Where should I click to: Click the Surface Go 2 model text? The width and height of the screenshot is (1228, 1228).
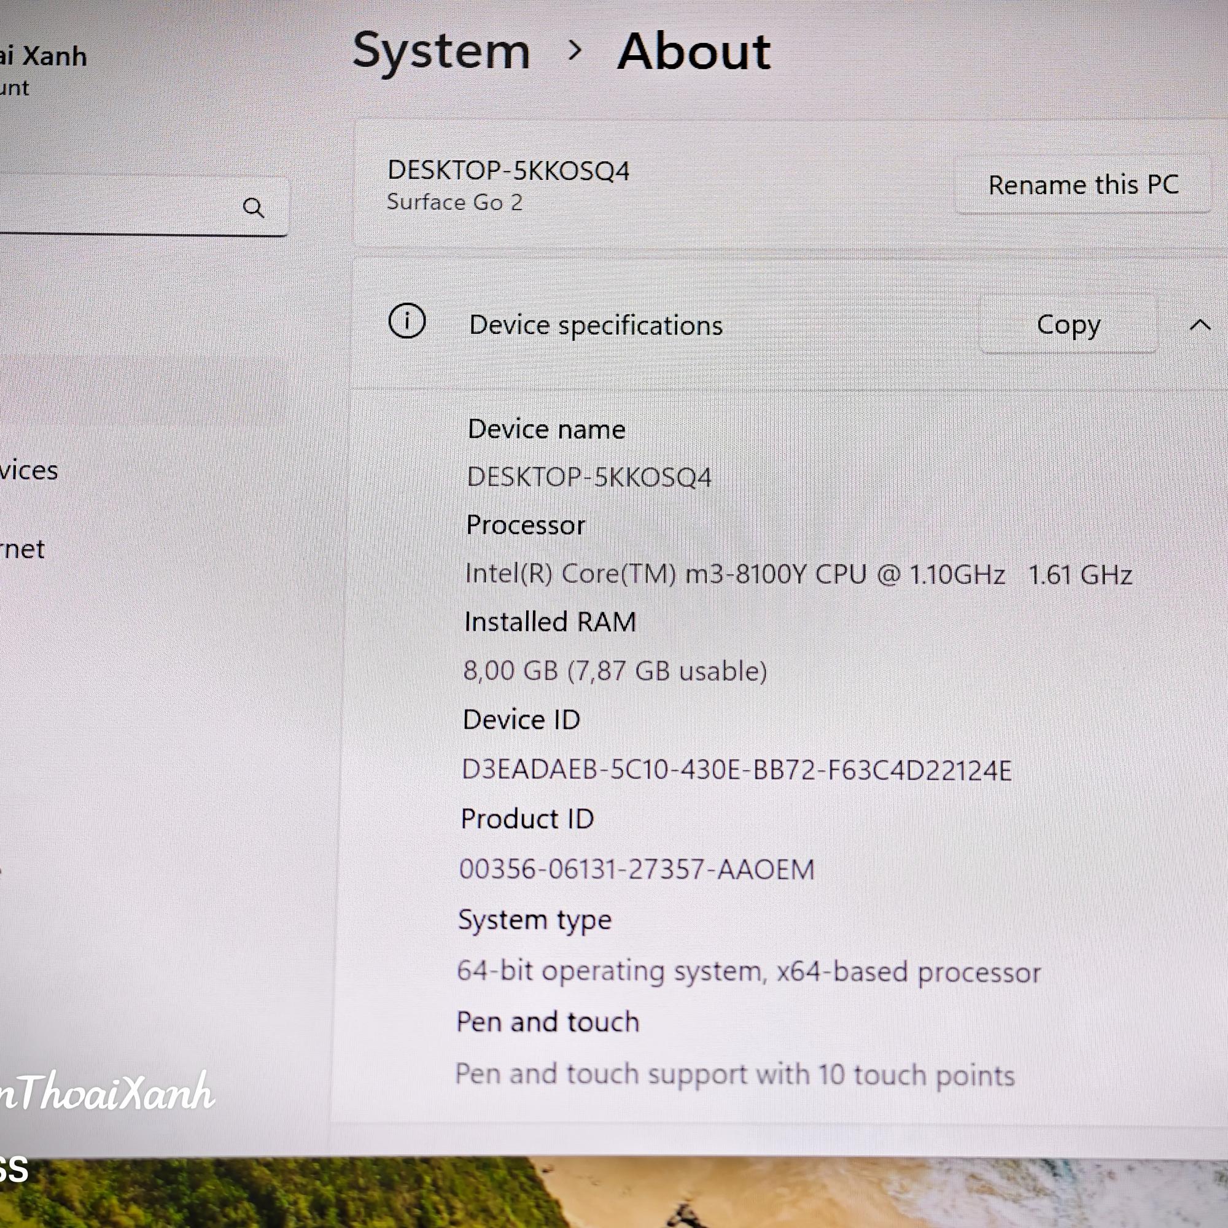pyautogui.click(x=454, y=202)
